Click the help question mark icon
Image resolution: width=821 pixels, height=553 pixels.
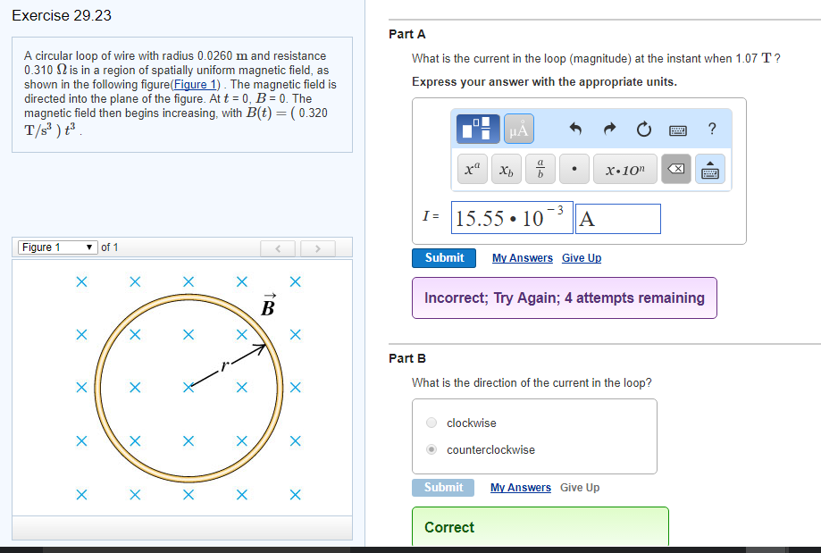point(711,128)
